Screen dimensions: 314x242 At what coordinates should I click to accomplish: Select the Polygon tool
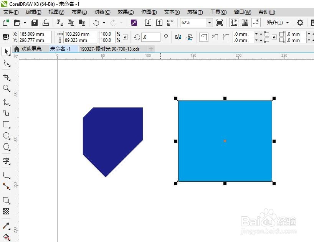(6, 147)
